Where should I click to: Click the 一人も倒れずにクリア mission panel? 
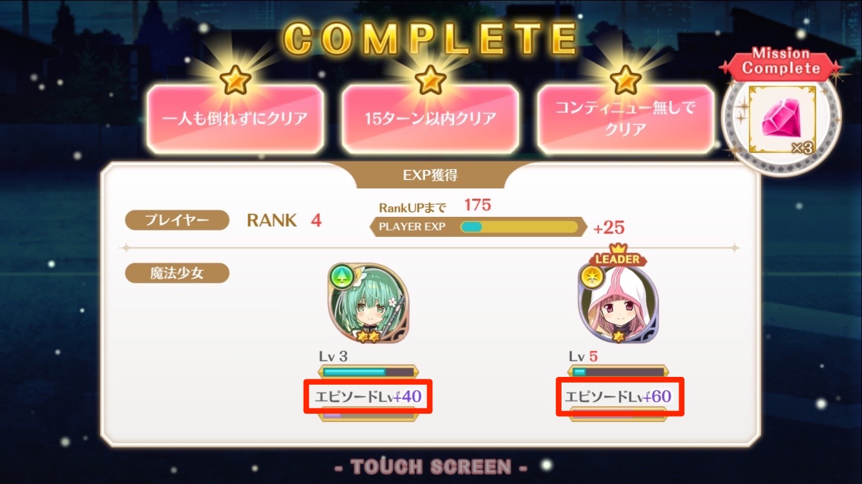point(235,119)
